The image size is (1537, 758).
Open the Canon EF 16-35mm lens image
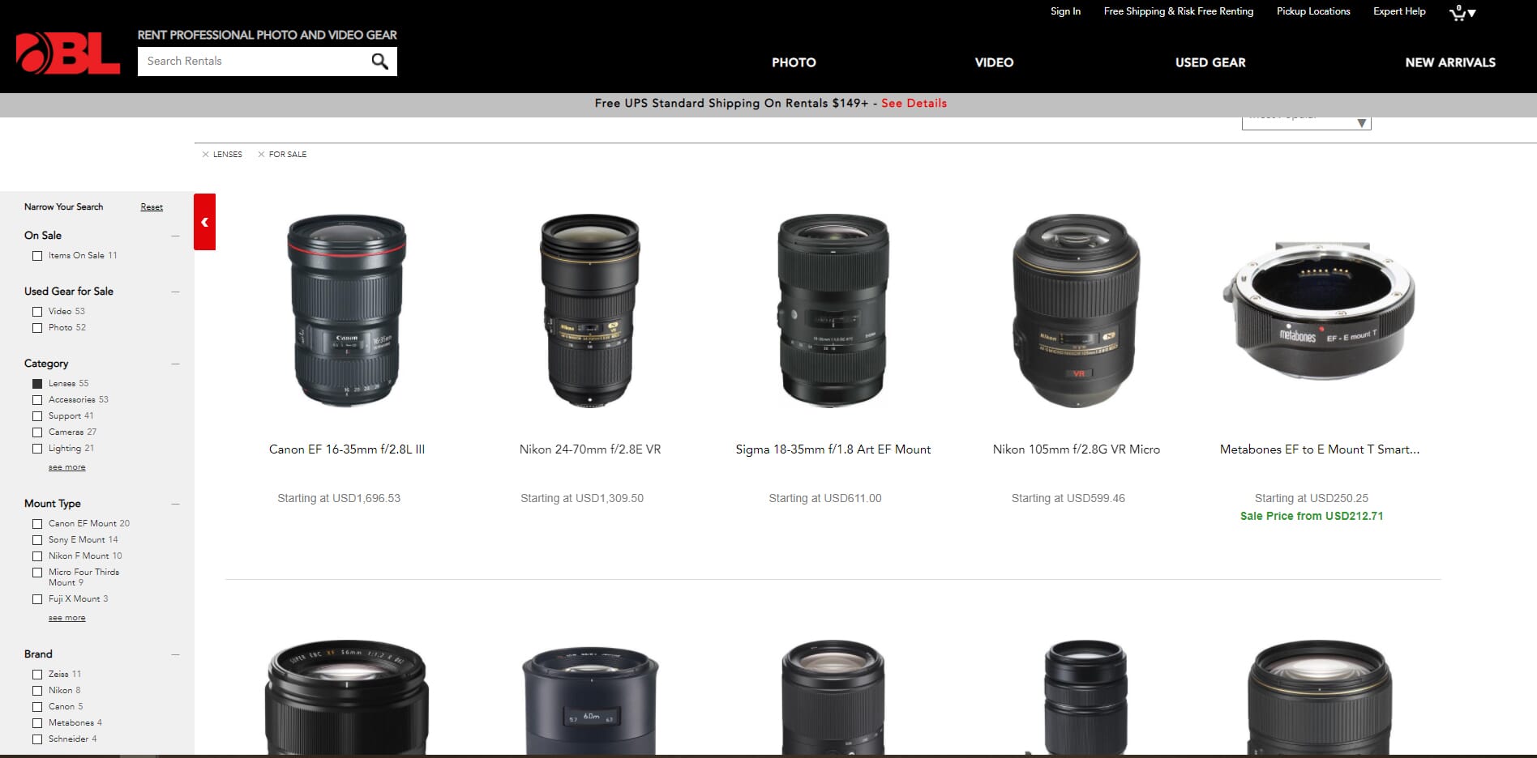coord(347,310)
